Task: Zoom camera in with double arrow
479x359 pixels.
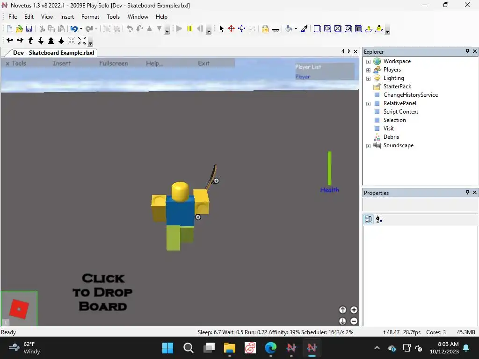Action: click(51, 40)
